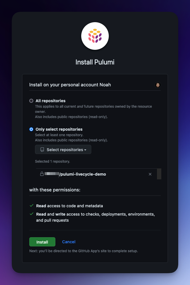Click the checkmark beside Read and write access
This screenshot has width=190, height=285.
[x=31, y=214]
